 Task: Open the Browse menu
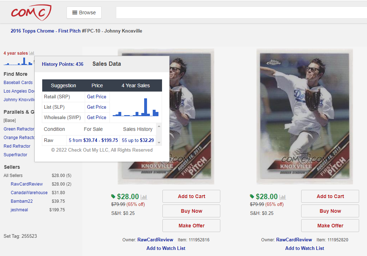pyautogui.click(x=84, y=13)
